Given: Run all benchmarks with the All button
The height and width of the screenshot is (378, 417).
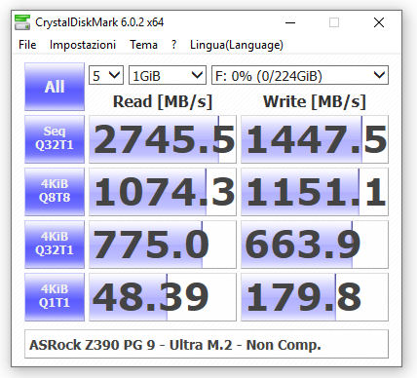Looking at the screenshot, I should pyautogui.click(x=55, y=87).
